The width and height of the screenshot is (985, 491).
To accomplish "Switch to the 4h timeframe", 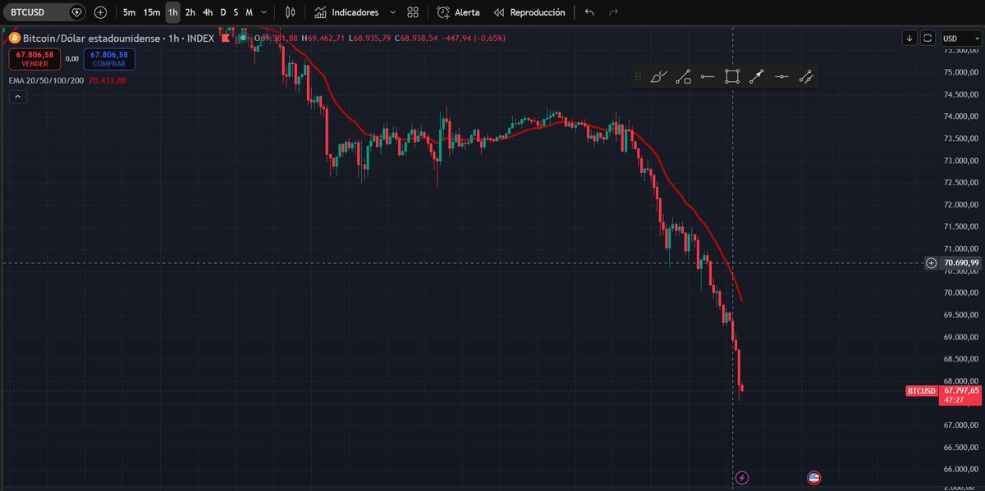I will (x=208, y=12).
